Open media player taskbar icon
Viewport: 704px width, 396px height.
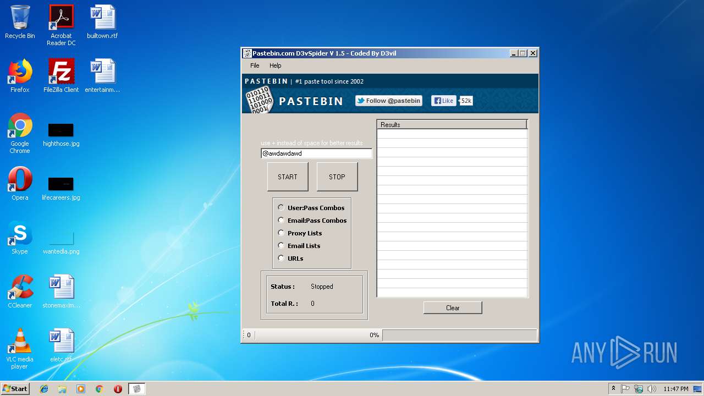[x=81, y=389]
